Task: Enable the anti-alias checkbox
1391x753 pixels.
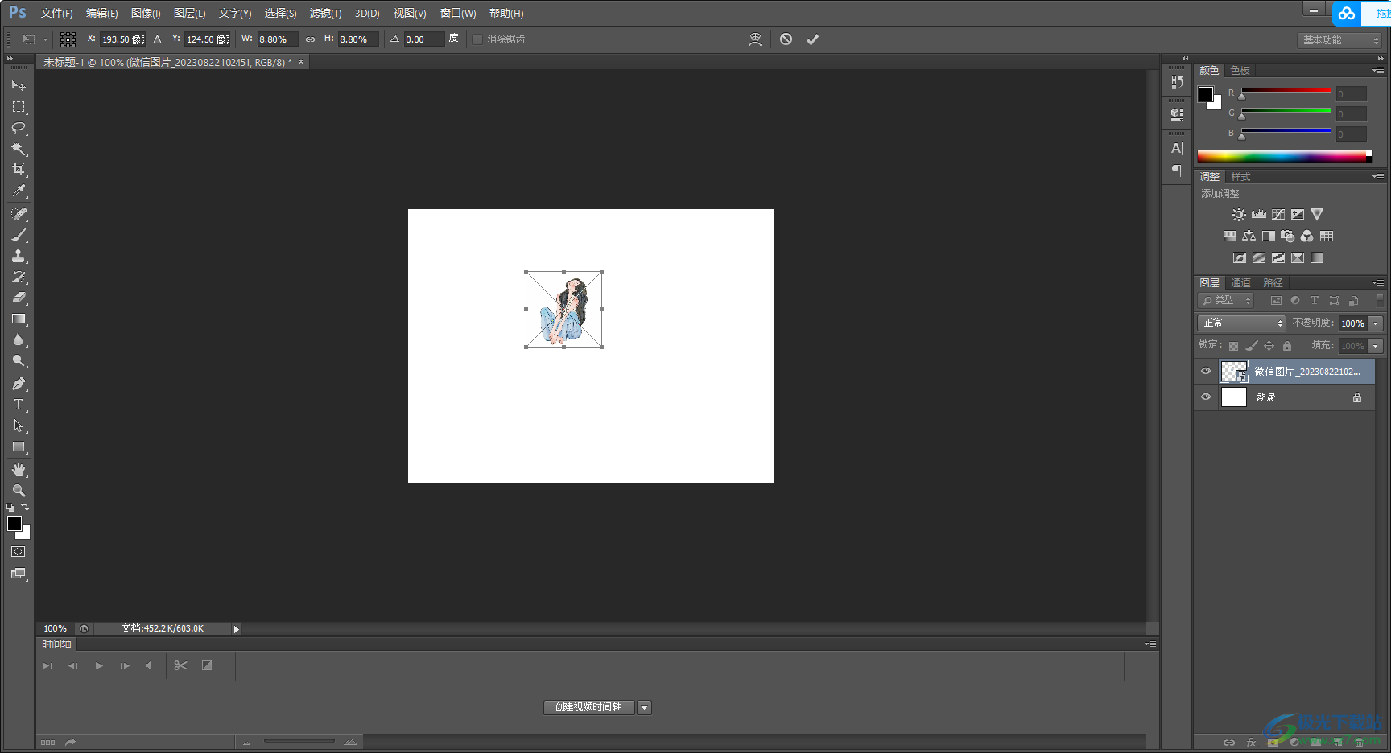Action: pos(477,39)
